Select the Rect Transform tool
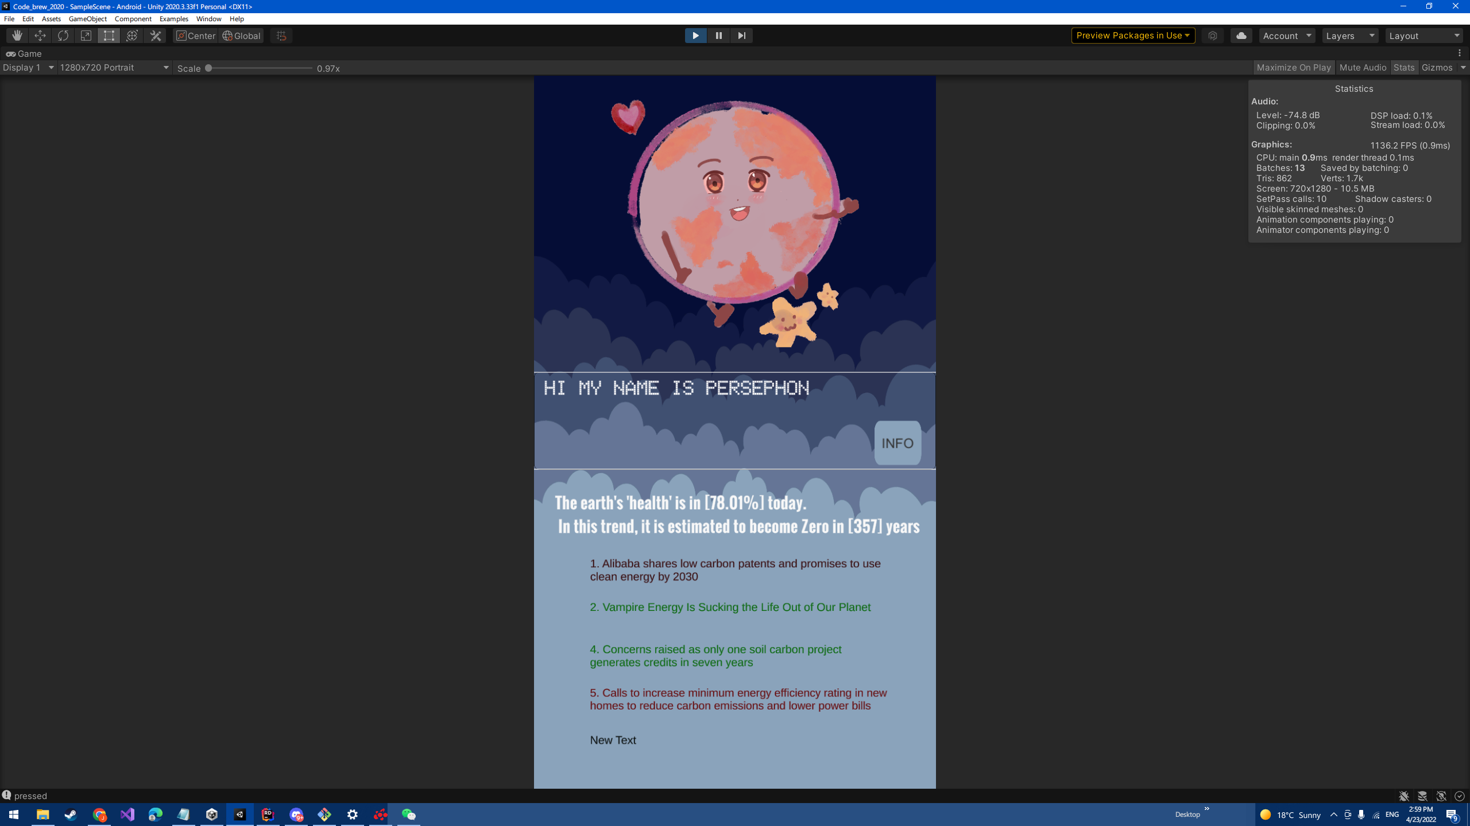 pos(109,36)
